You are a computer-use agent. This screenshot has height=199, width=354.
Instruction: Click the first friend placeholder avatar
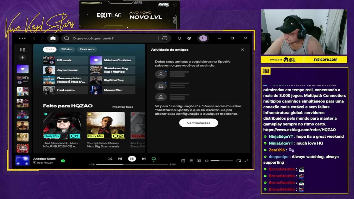(161, 74)
